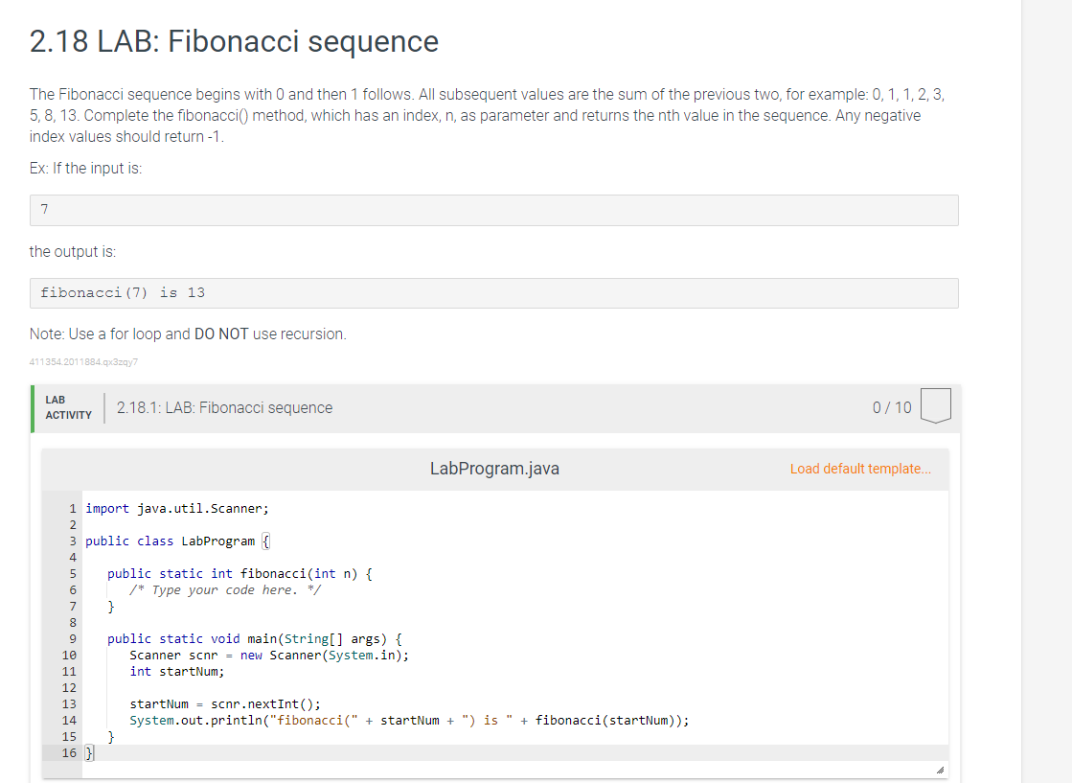Click line number 6 in the editor gutter

[x=73, y=589]
